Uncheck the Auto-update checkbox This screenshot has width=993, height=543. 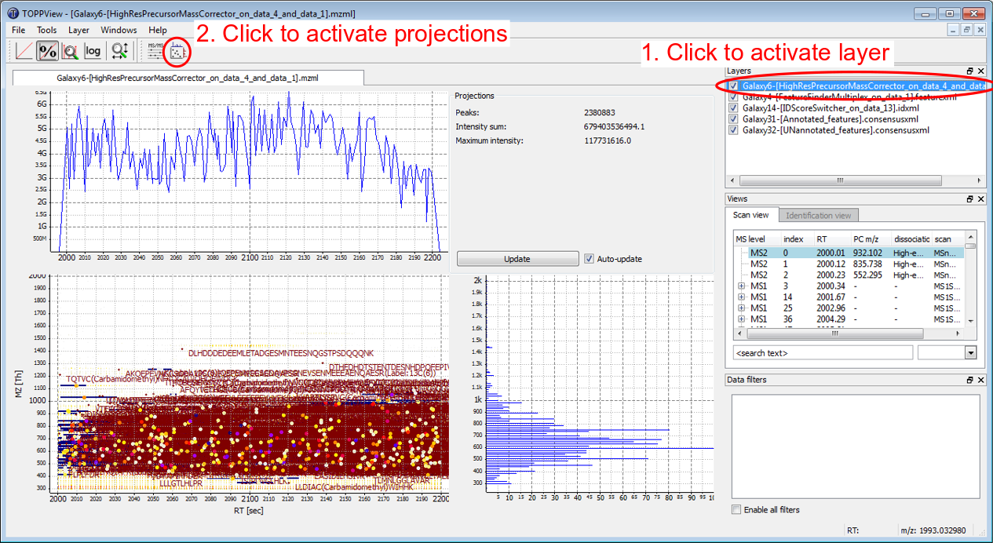[x=590, y=259]
